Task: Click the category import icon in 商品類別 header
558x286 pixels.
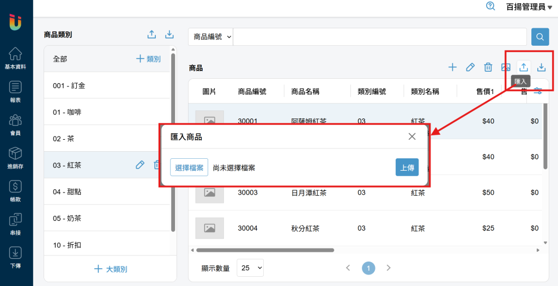Action: coord(151,35)
